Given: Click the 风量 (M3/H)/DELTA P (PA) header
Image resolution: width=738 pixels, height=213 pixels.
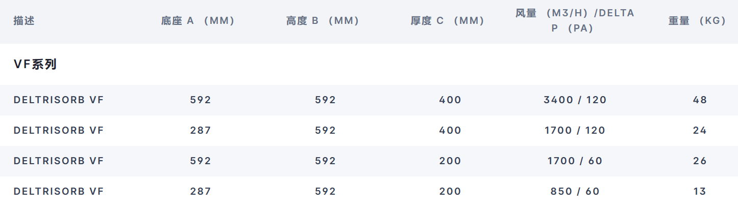Looking at the screenshot, I should point(575,21).
